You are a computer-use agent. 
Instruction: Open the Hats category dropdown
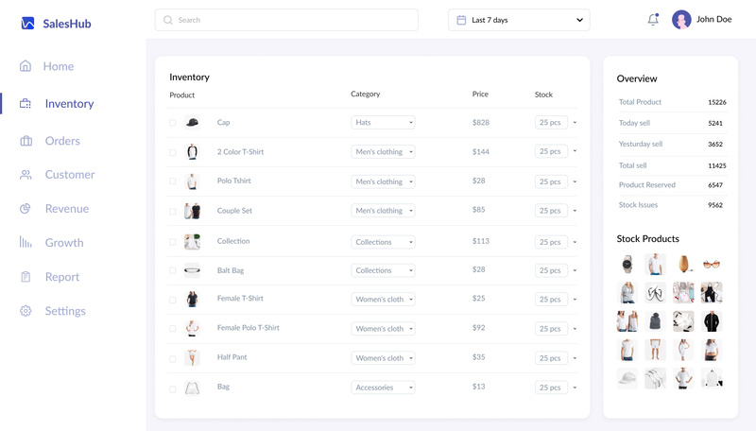click(384, 123)
